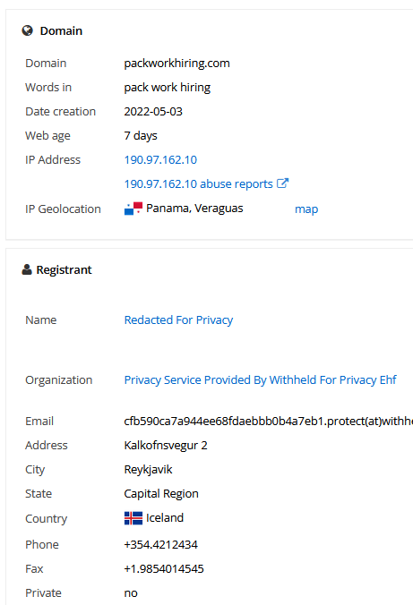Image resolution: width=413 pixels, height=605 pixels.
Task: Open the 190.97.162.10 IP address link
Action: tap(160, 159)
